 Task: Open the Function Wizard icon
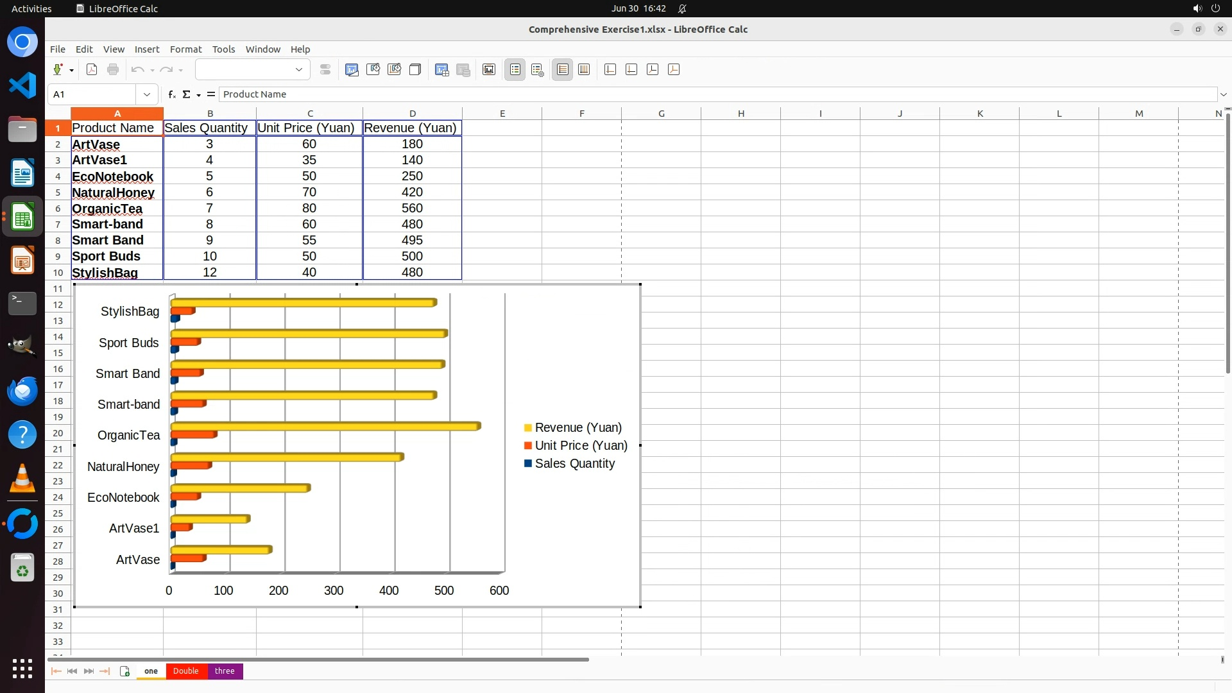tap(171, 94)
